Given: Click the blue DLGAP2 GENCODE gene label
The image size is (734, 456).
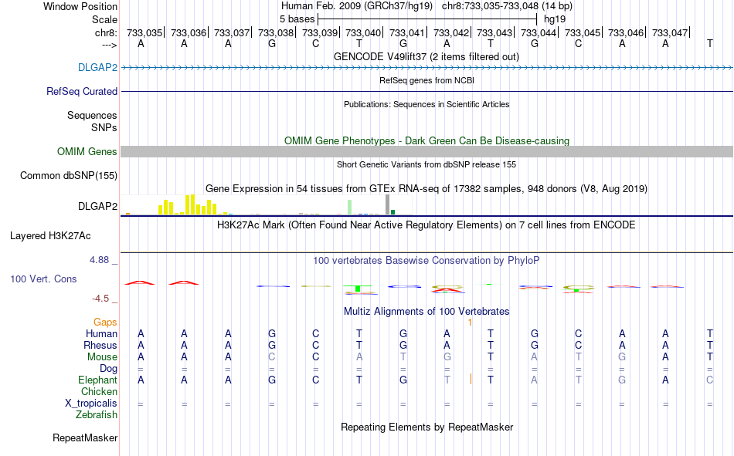Looking at the screenshot, I should pos(97,67).
